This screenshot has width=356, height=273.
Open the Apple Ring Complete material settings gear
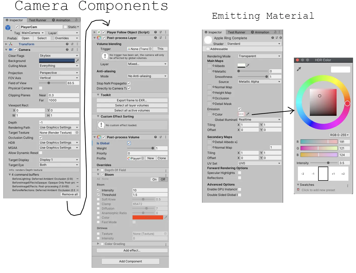pyautogui.click(x=281, y=38)
